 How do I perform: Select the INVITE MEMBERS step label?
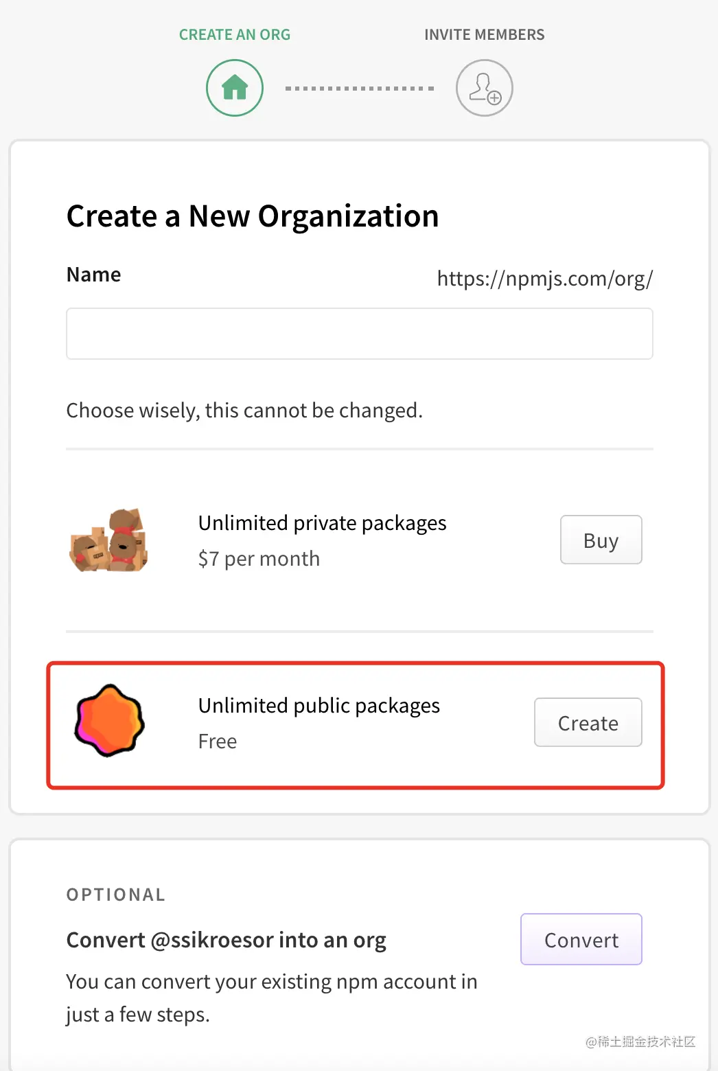tap(484, 35)
